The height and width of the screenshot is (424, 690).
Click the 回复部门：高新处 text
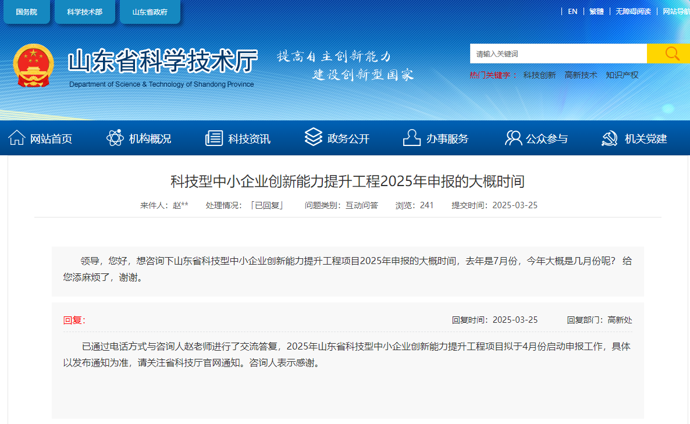(x=599, y=320)
